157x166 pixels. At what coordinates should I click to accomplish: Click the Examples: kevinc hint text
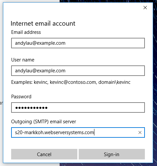(71, 82)
